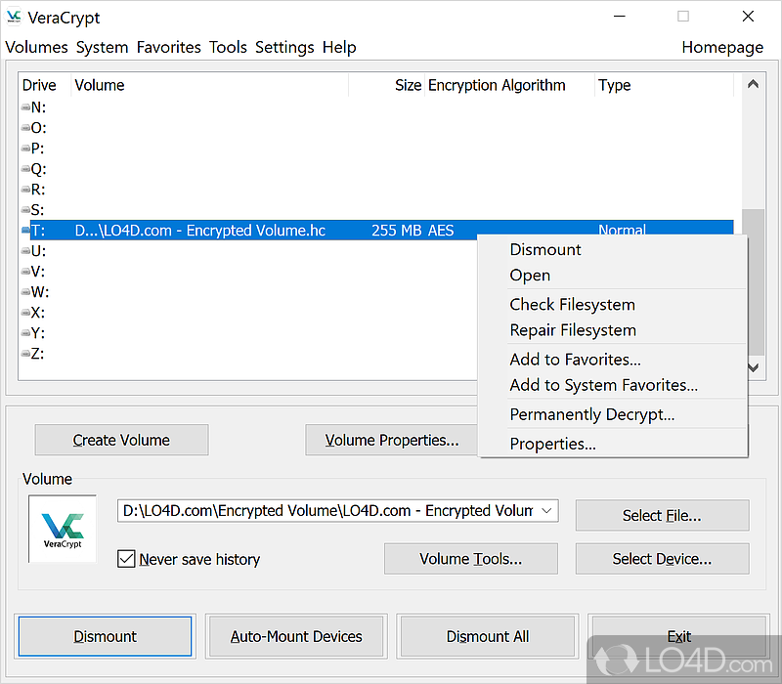Click the U: drive icon

click(x=25, y=251)
